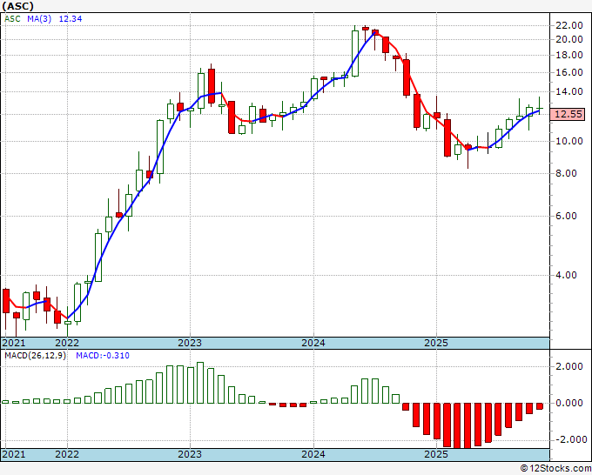
Task: Click 2022 on the price chart timeline
Action: (x=67, y=343)
